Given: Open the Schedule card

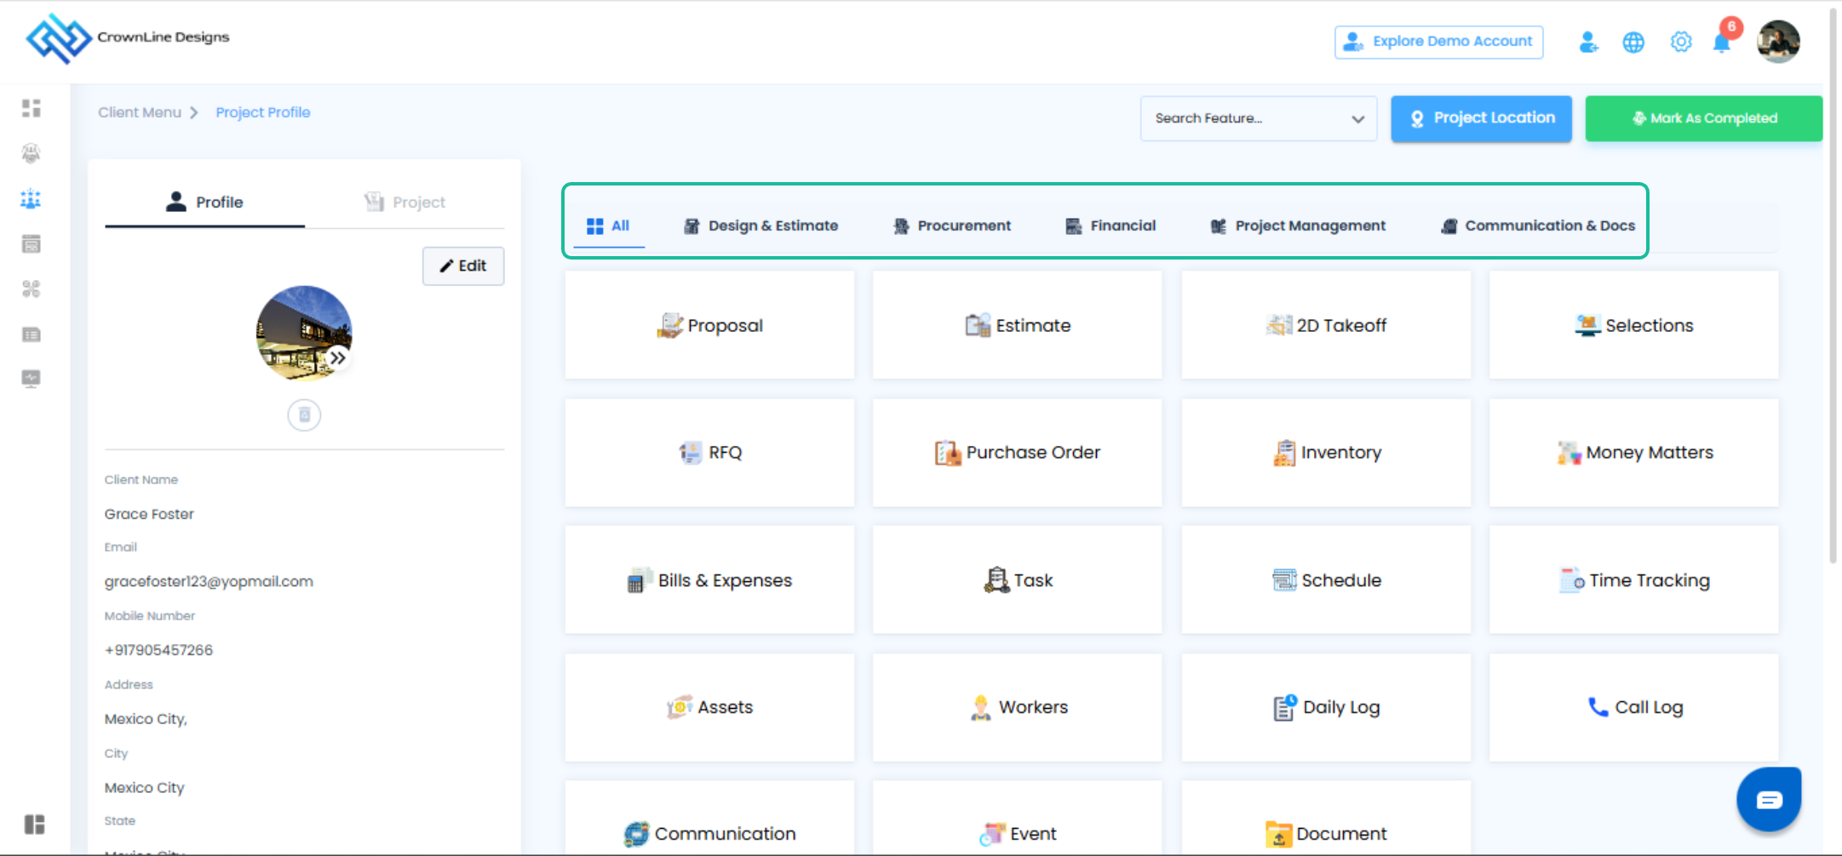Looking at the screenshot, I should 1326,579.
